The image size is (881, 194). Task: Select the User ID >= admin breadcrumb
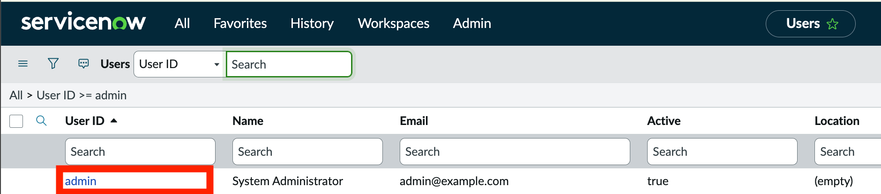tap(82, 95)
